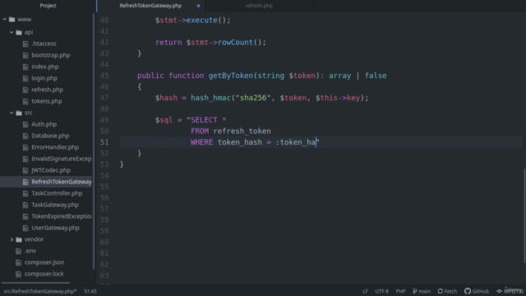This screenshot has height=296, width=526.
Task: Switch to the refresh.php tab
Action: tap(259, 6)
